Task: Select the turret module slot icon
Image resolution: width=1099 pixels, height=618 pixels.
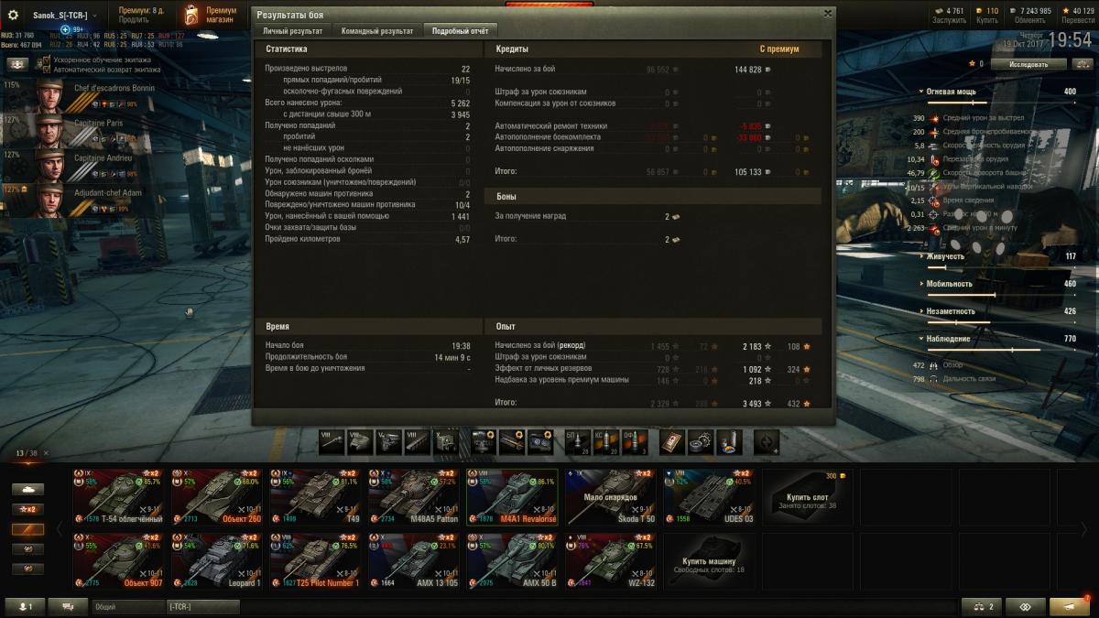Action: click(x=360, y=441)
